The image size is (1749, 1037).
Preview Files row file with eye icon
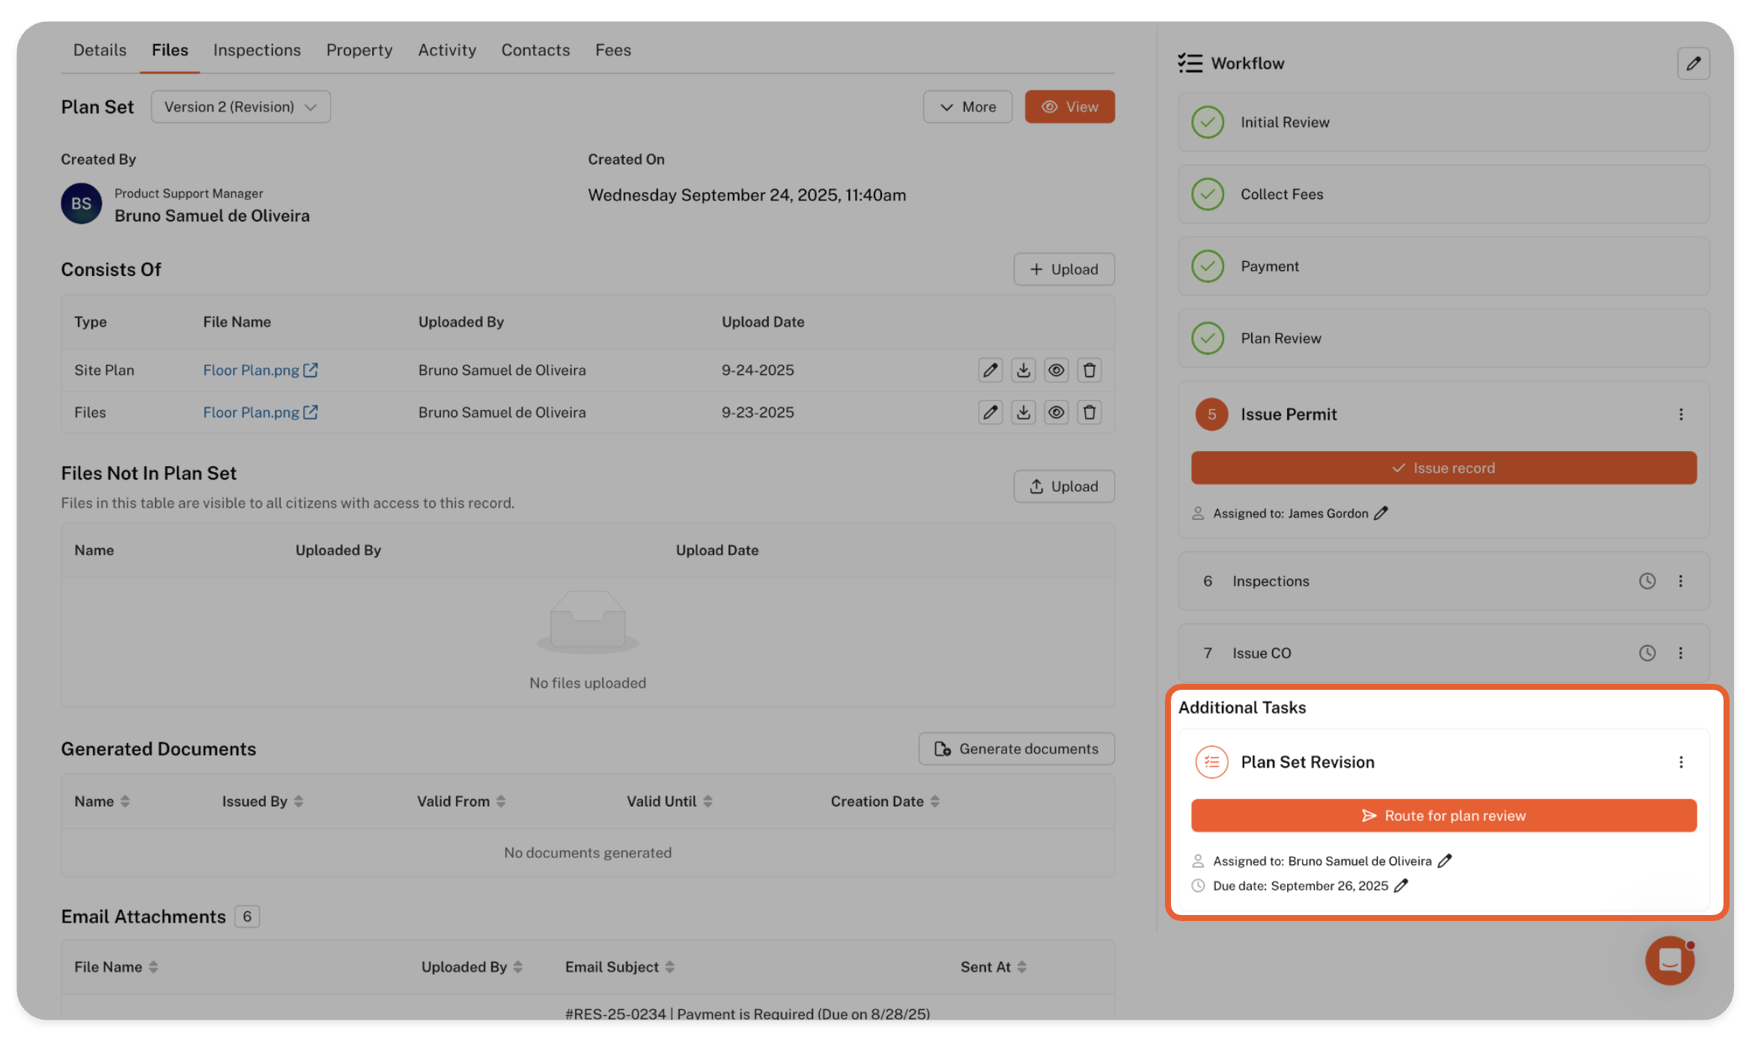coord(1056,412)
